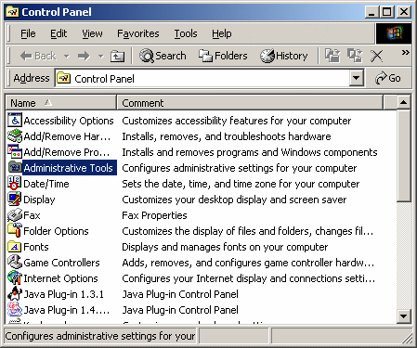Close the Control Panel window

404,12
